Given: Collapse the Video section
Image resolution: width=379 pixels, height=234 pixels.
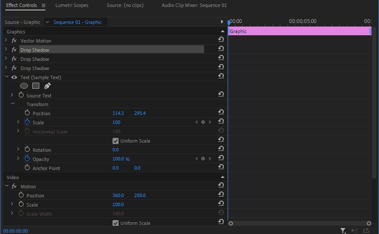Looking at the screenshot, I should 222,177.
